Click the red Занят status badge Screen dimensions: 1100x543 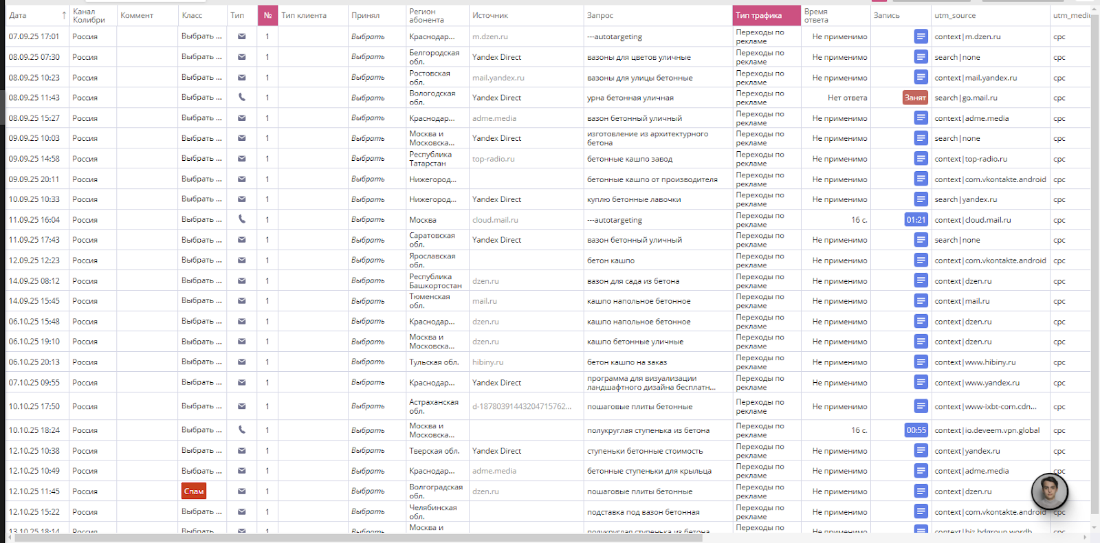click(x=915, y=98)
